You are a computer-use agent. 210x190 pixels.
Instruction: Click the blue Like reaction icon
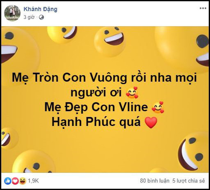[x=7, y=181]
